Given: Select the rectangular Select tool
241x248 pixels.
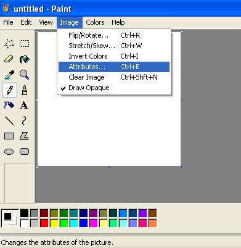Looking at the screenshot, I should pyautogui.click(x=24, y=44).
